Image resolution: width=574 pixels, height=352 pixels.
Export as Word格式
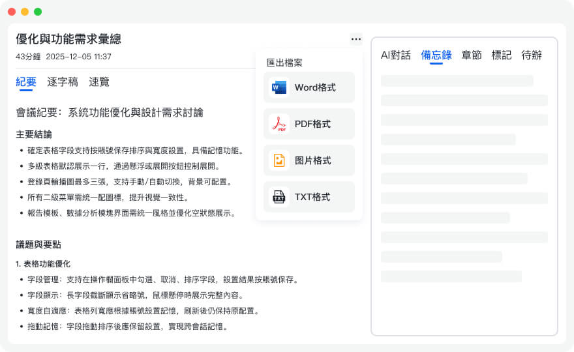315,87
